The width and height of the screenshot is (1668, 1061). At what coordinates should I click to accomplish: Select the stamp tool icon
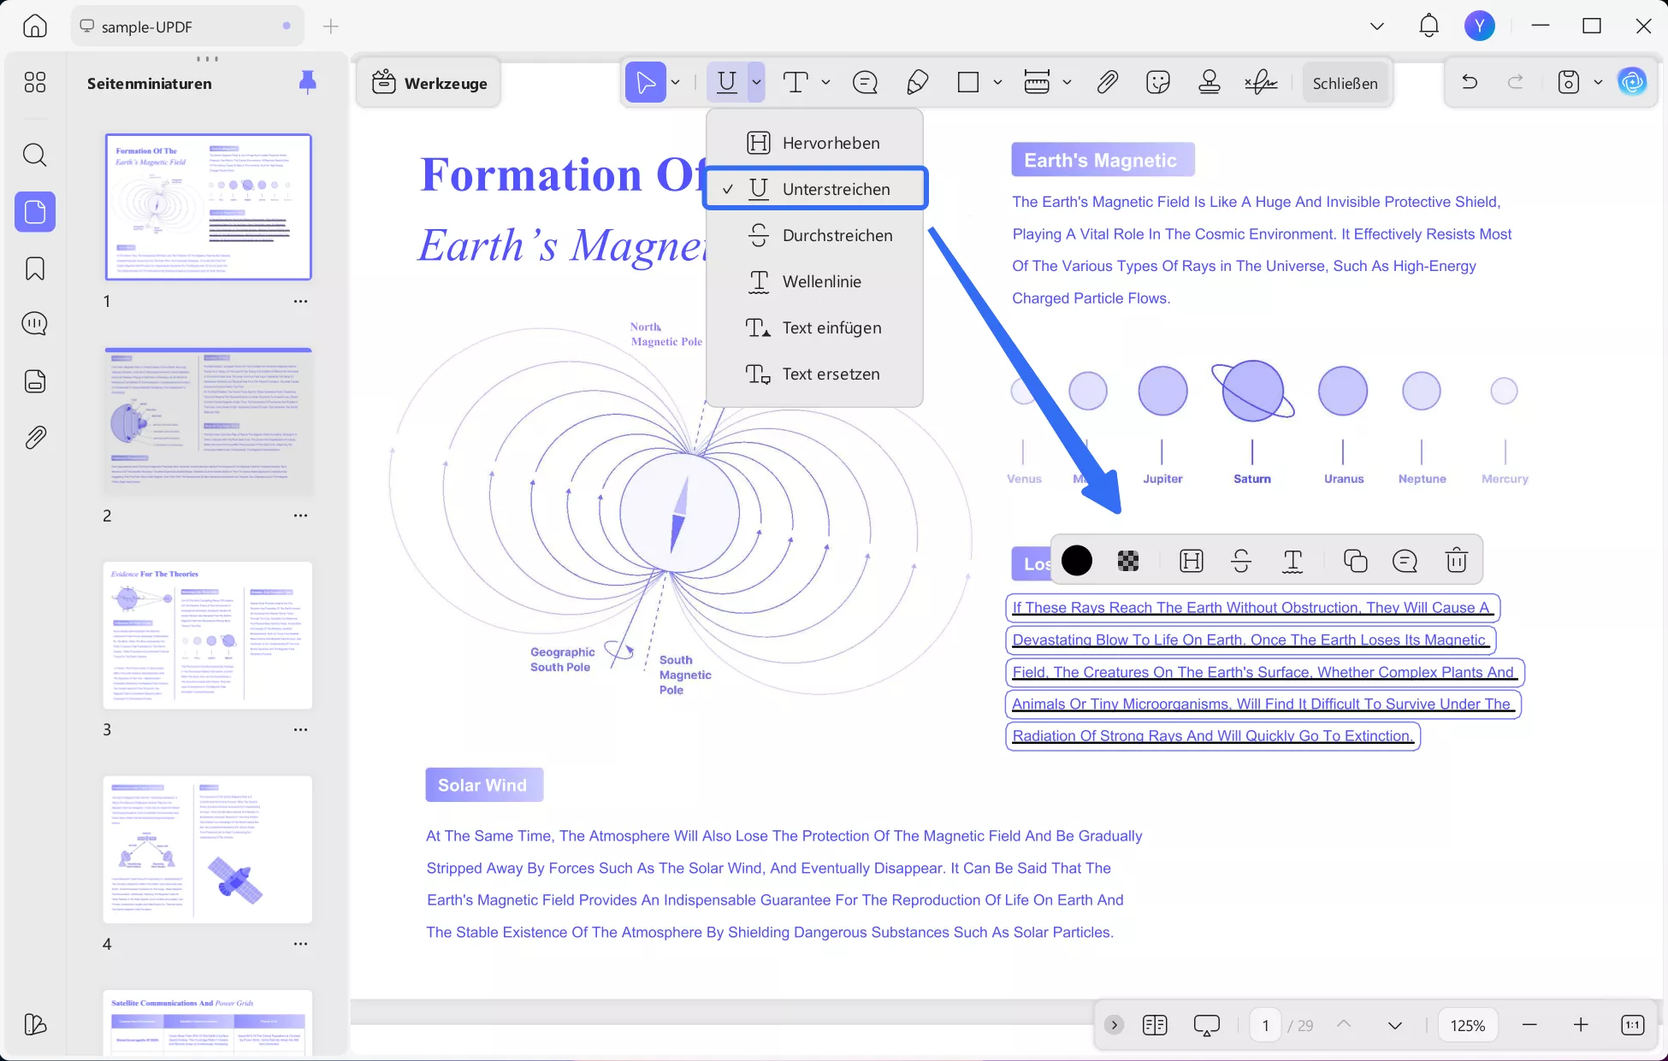1209,83
